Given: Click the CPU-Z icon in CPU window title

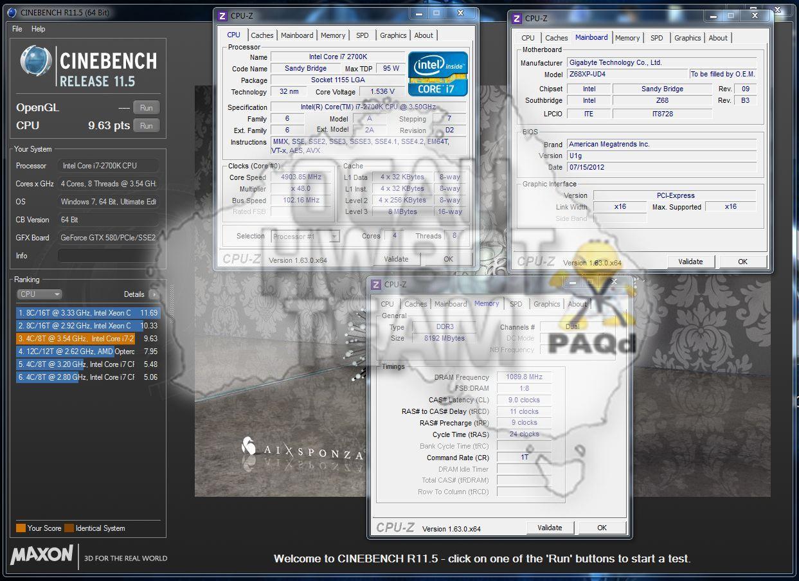Looking at the screenshot, I should 222,16.
